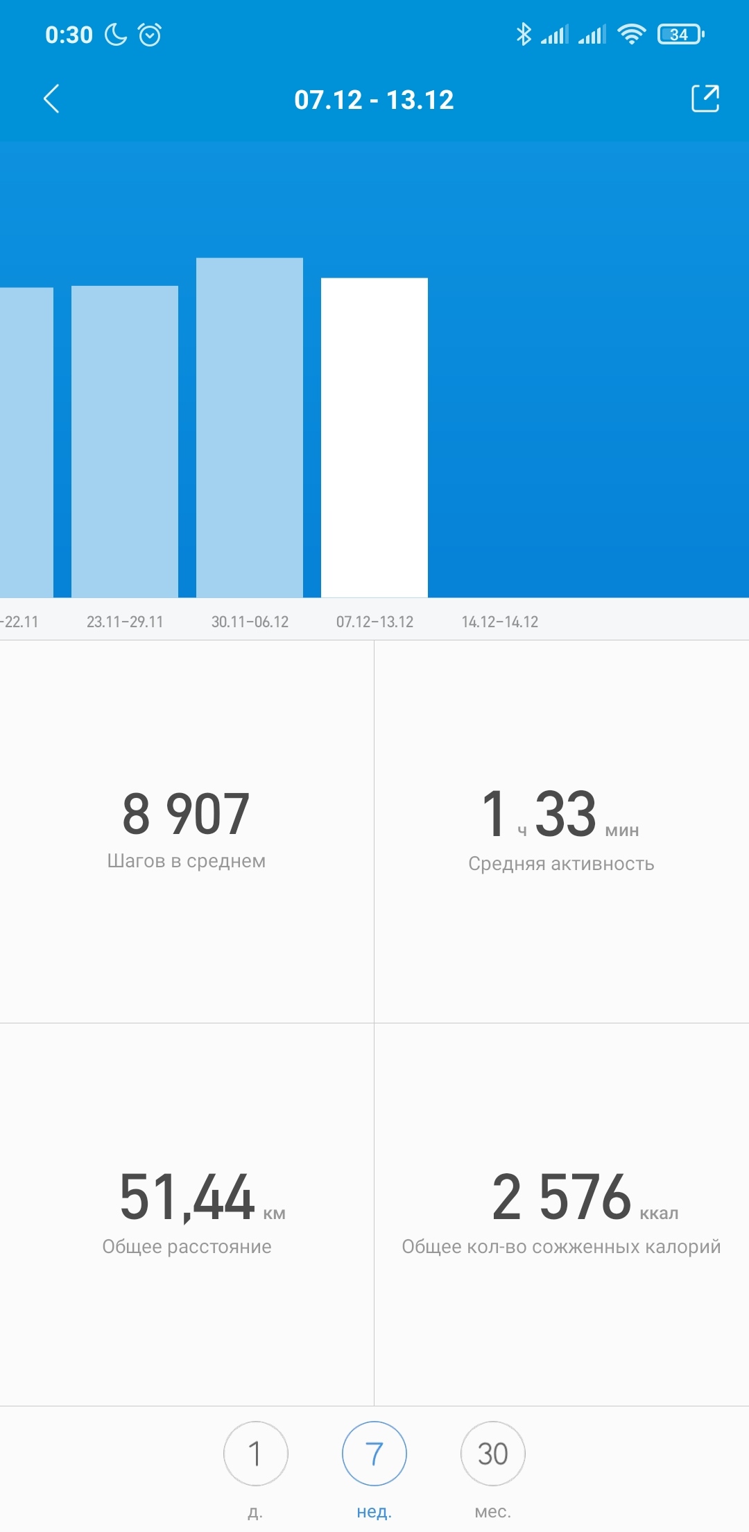Tap the 'нед.' label under 7

pyautogui.click(x=374, y=1512)
